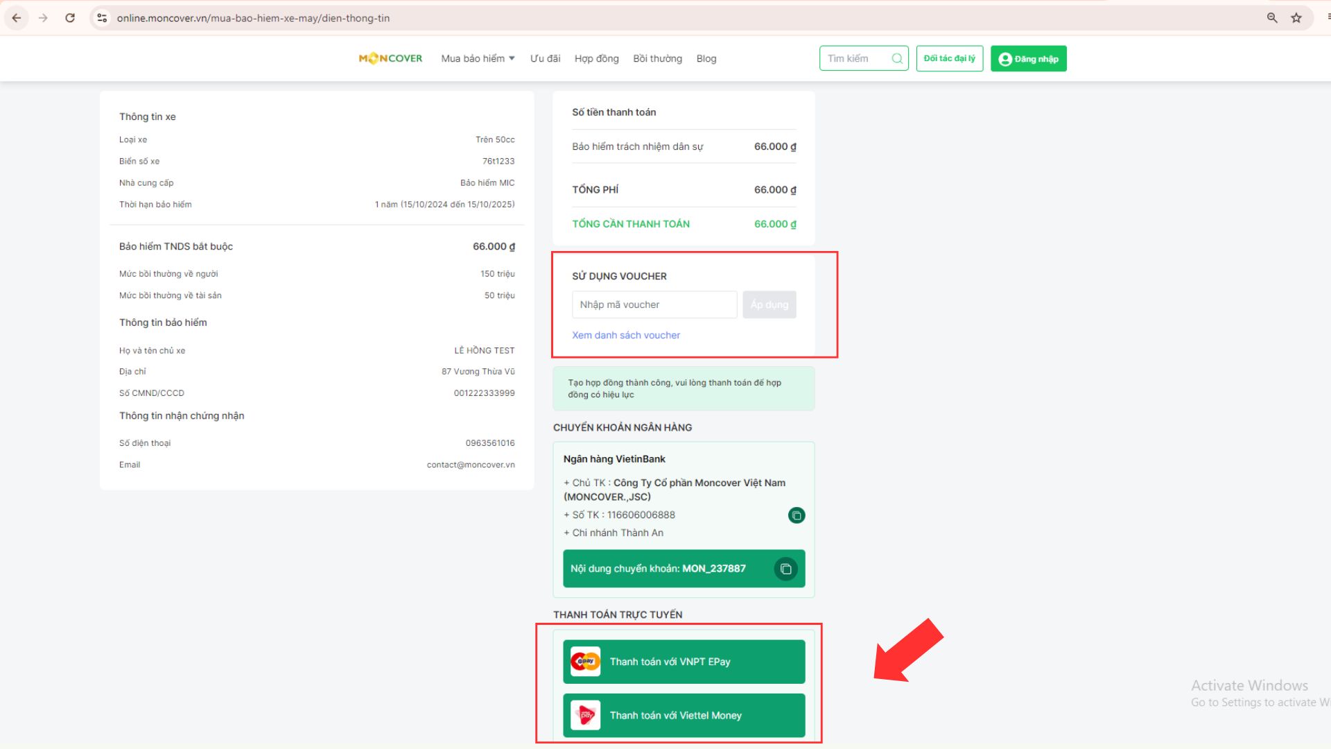The image size is (1331, 749).
Task: Go back with browser back arrow
Action: click(x=17, y=18)
